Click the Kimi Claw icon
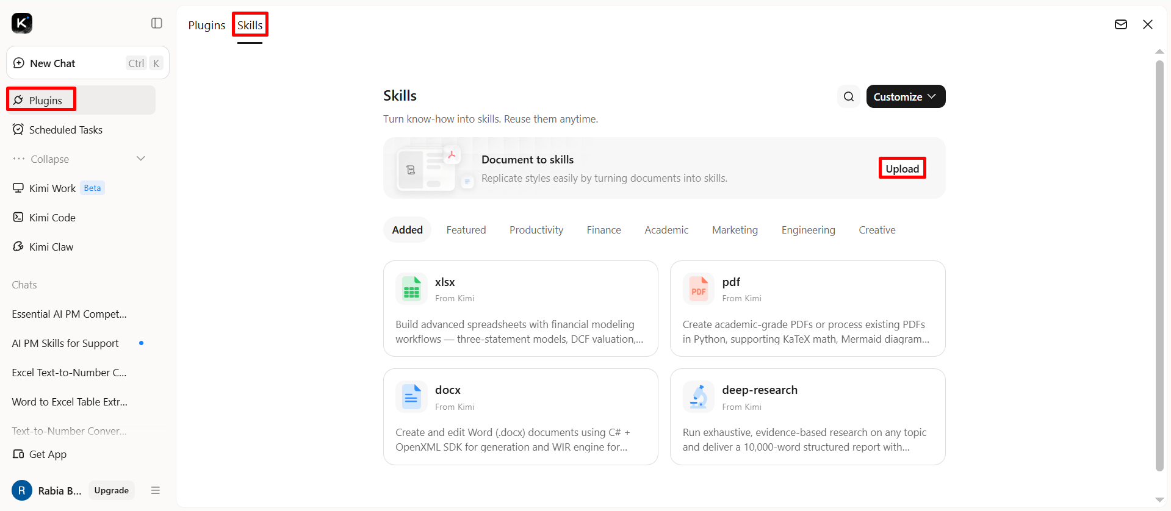The image size is (1171, 511). coord(18,246)
